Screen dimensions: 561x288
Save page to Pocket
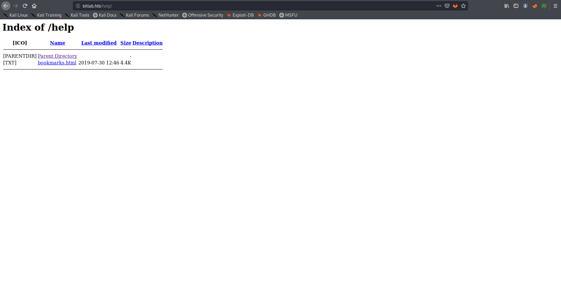[x=447, y=6]
